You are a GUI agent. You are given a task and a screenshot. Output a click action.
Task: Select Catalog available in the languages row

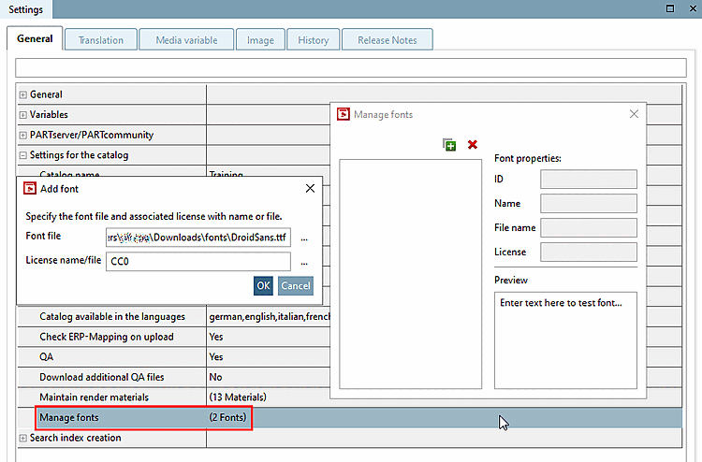(x=174, y=317)
